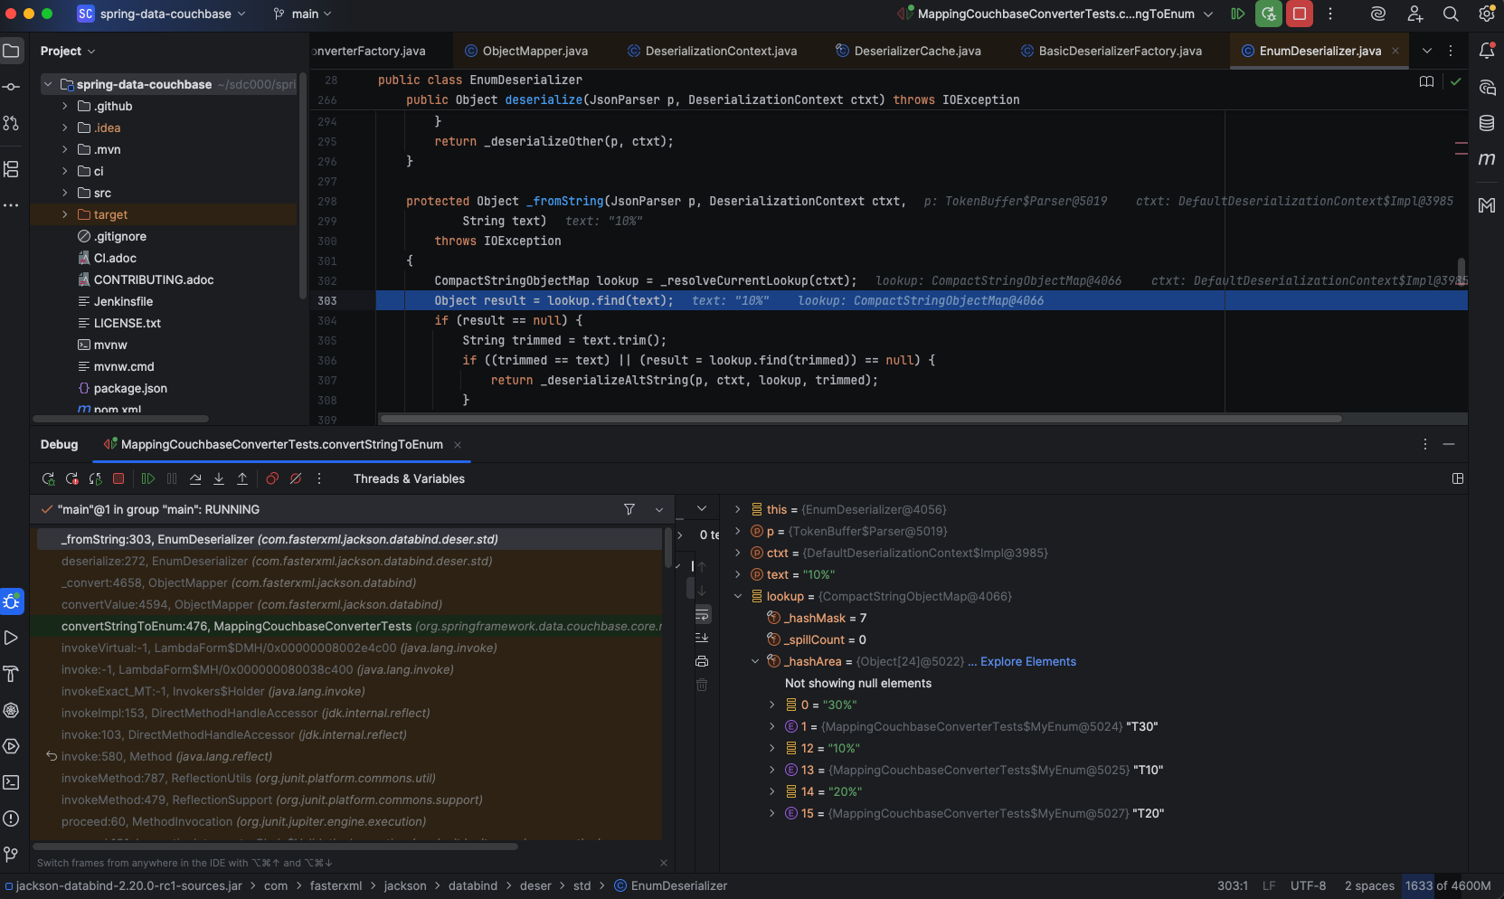
Task: Click UTF-8 encoding in status bar
Action: [x=1308, y=885]
